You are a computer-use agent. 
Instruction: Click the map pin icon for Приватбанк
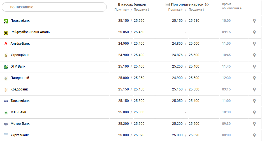click(254, 21)
